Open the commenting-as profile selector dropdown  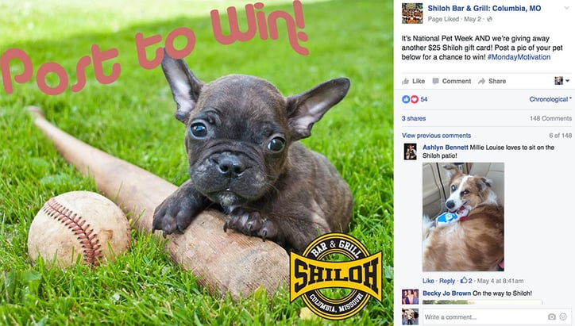[561, 81]
